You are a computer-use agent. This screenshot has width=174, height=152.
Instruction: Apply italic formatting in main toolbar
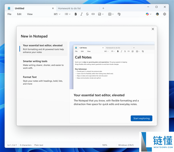[x=81, y=14]
